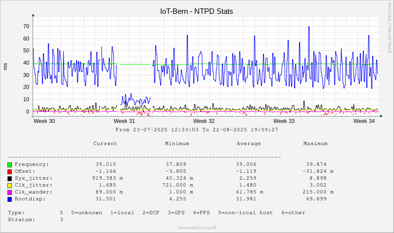
Task: Select the graph title IoT-Bern - NTPD Stats
Action: pyautogui.click(x=196, y=11)
